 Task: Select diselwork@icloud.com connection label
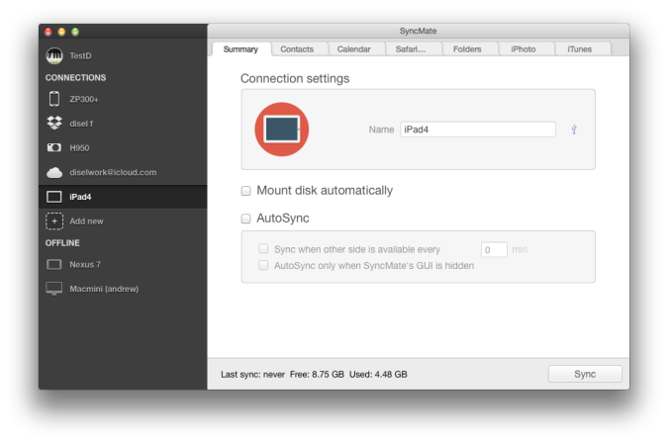(113, 172)
